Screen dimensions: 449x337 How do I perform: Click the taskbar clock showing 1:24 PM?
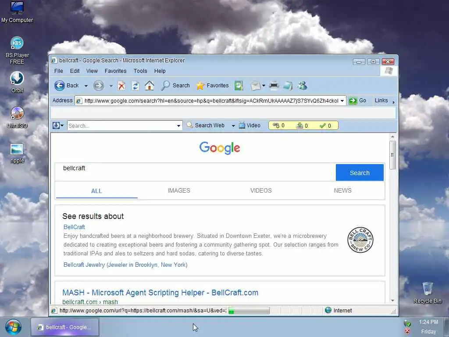(428, 322)
